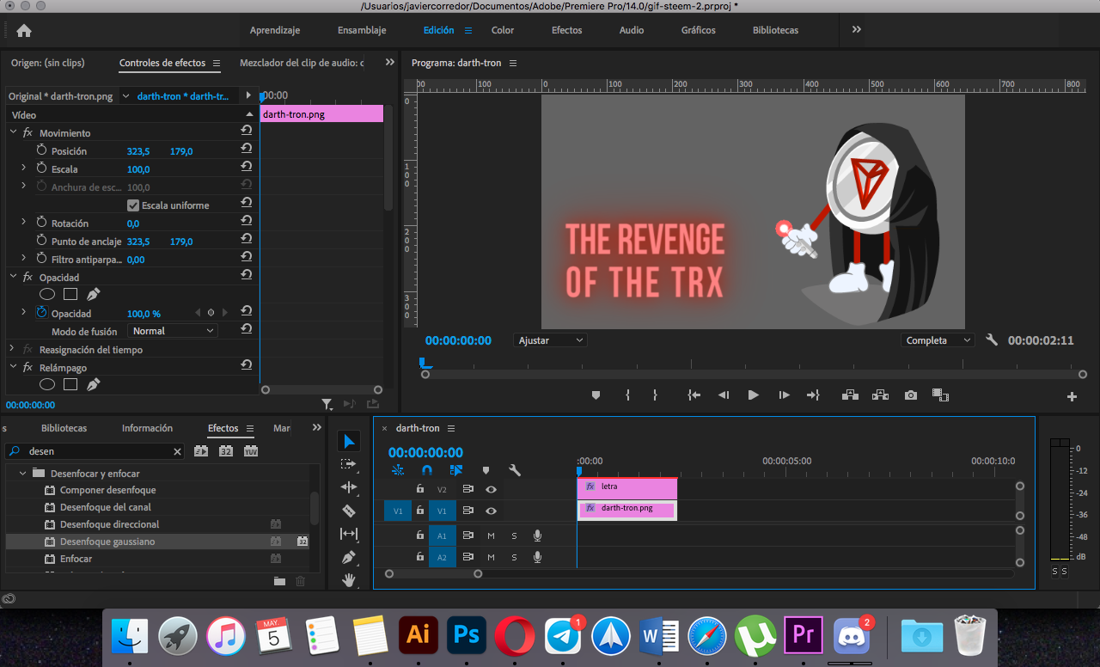Open Illustrator from the Dock
Screen dimensions: 1100x667
pos(419,635)
